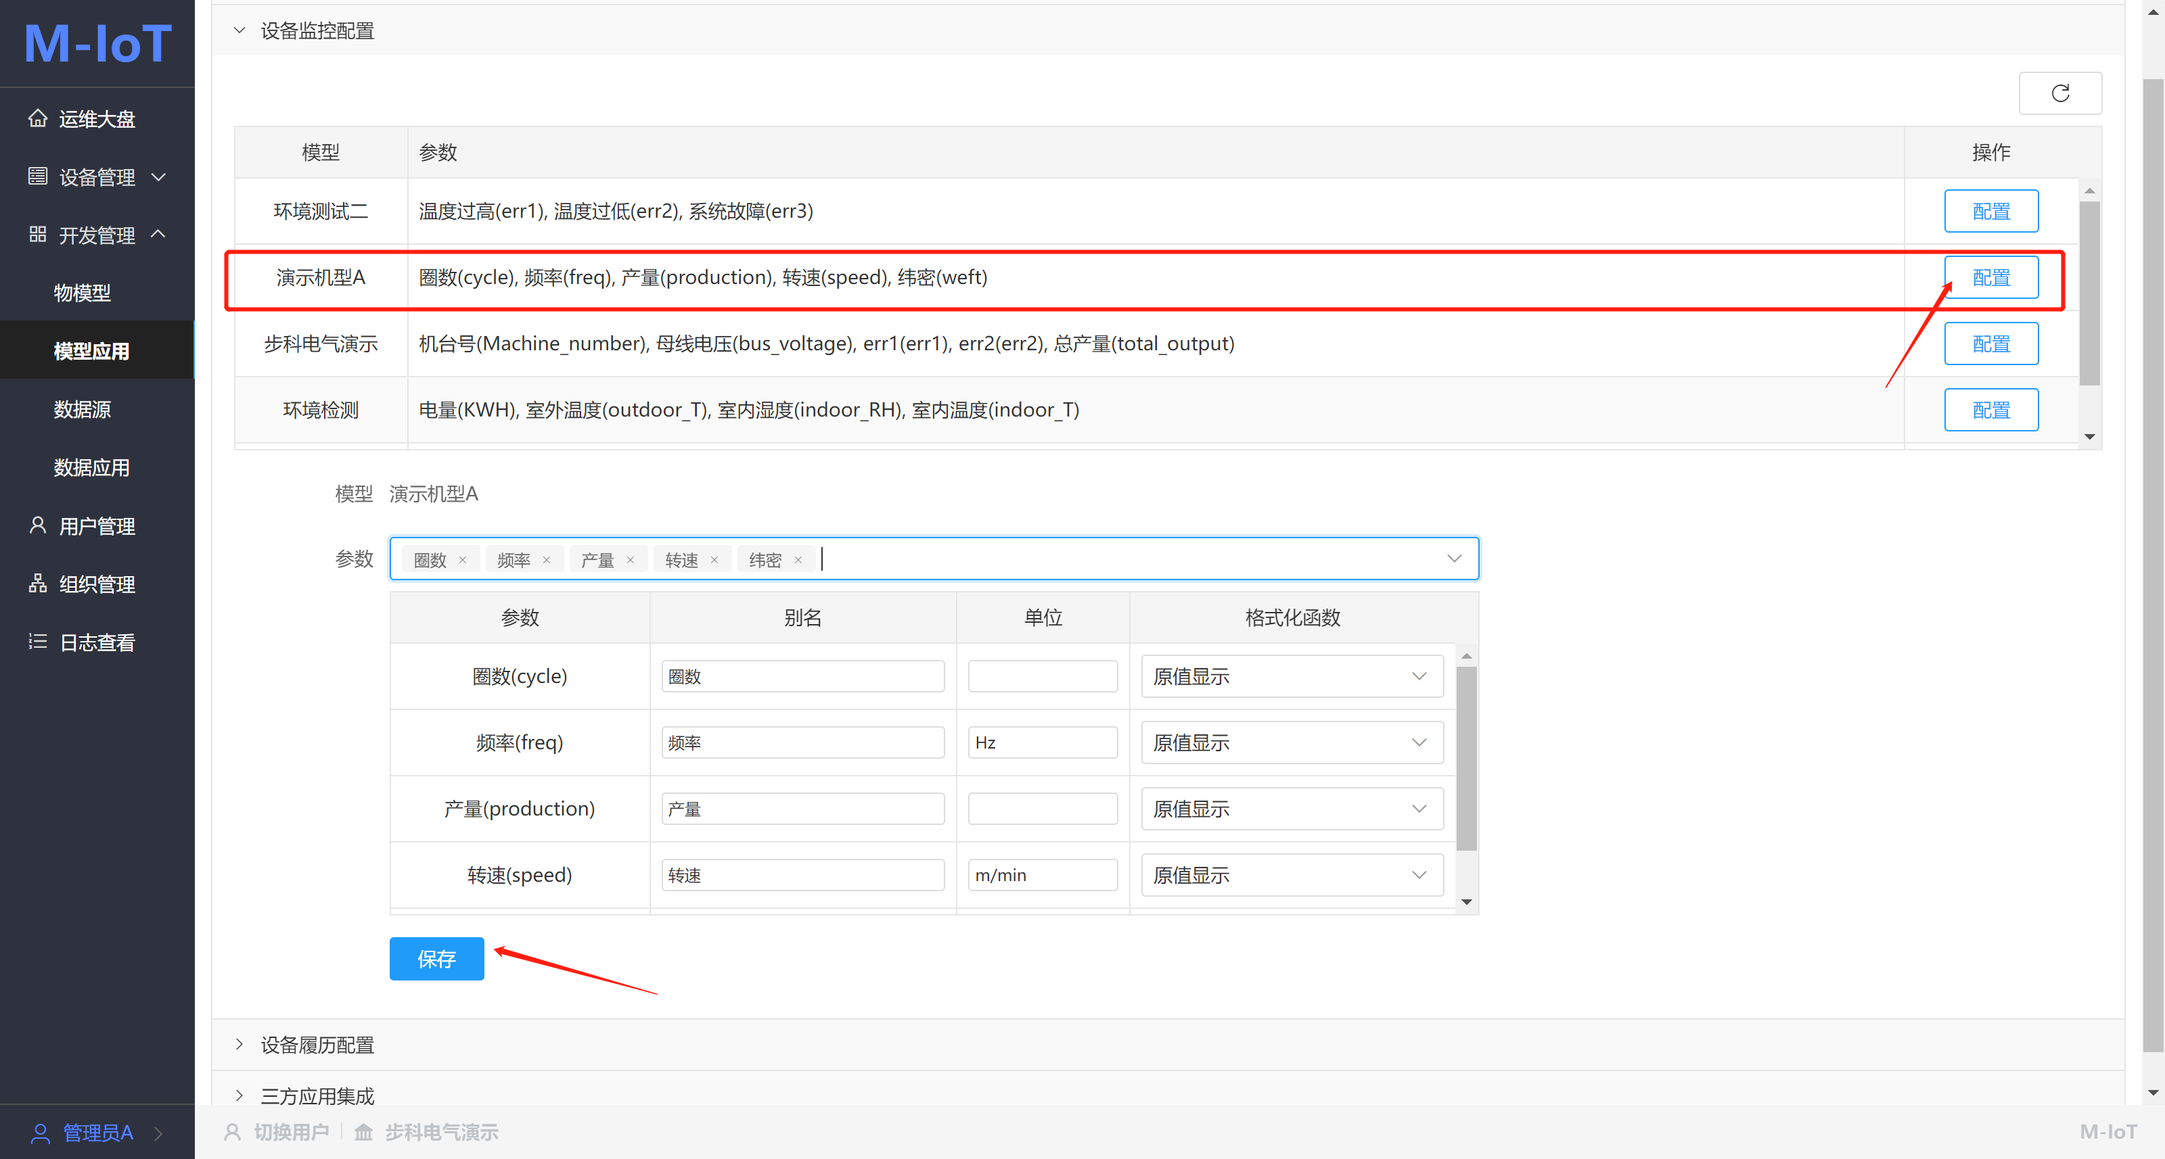Click the M-IoT logo
The width and height of the screenshot is (2165, 1159).
(x=97, y=44)
